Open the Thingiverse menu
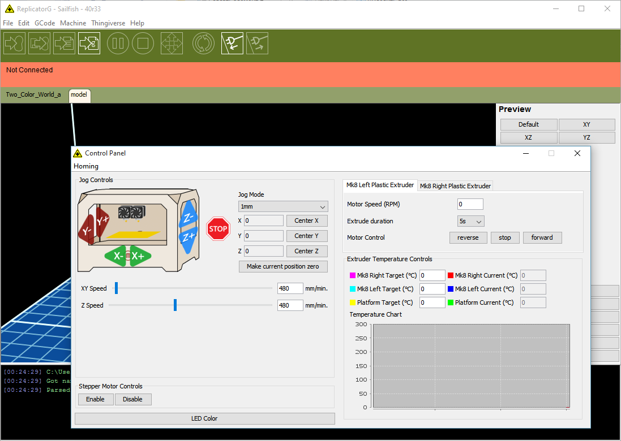The image size is (621, 441). point(108,23)
